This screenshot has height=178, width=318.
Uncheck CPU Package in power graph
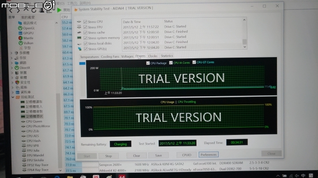pyautogui.click(x=148, y=63)
